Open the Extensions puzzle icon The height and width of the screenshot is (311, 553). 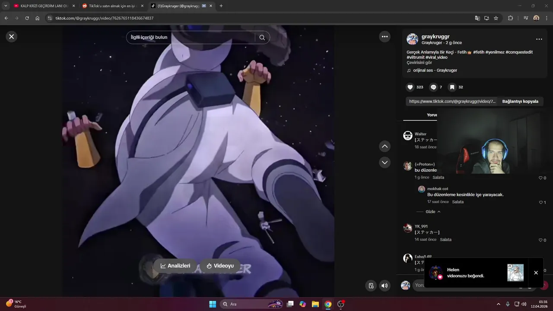click(510, 18)
